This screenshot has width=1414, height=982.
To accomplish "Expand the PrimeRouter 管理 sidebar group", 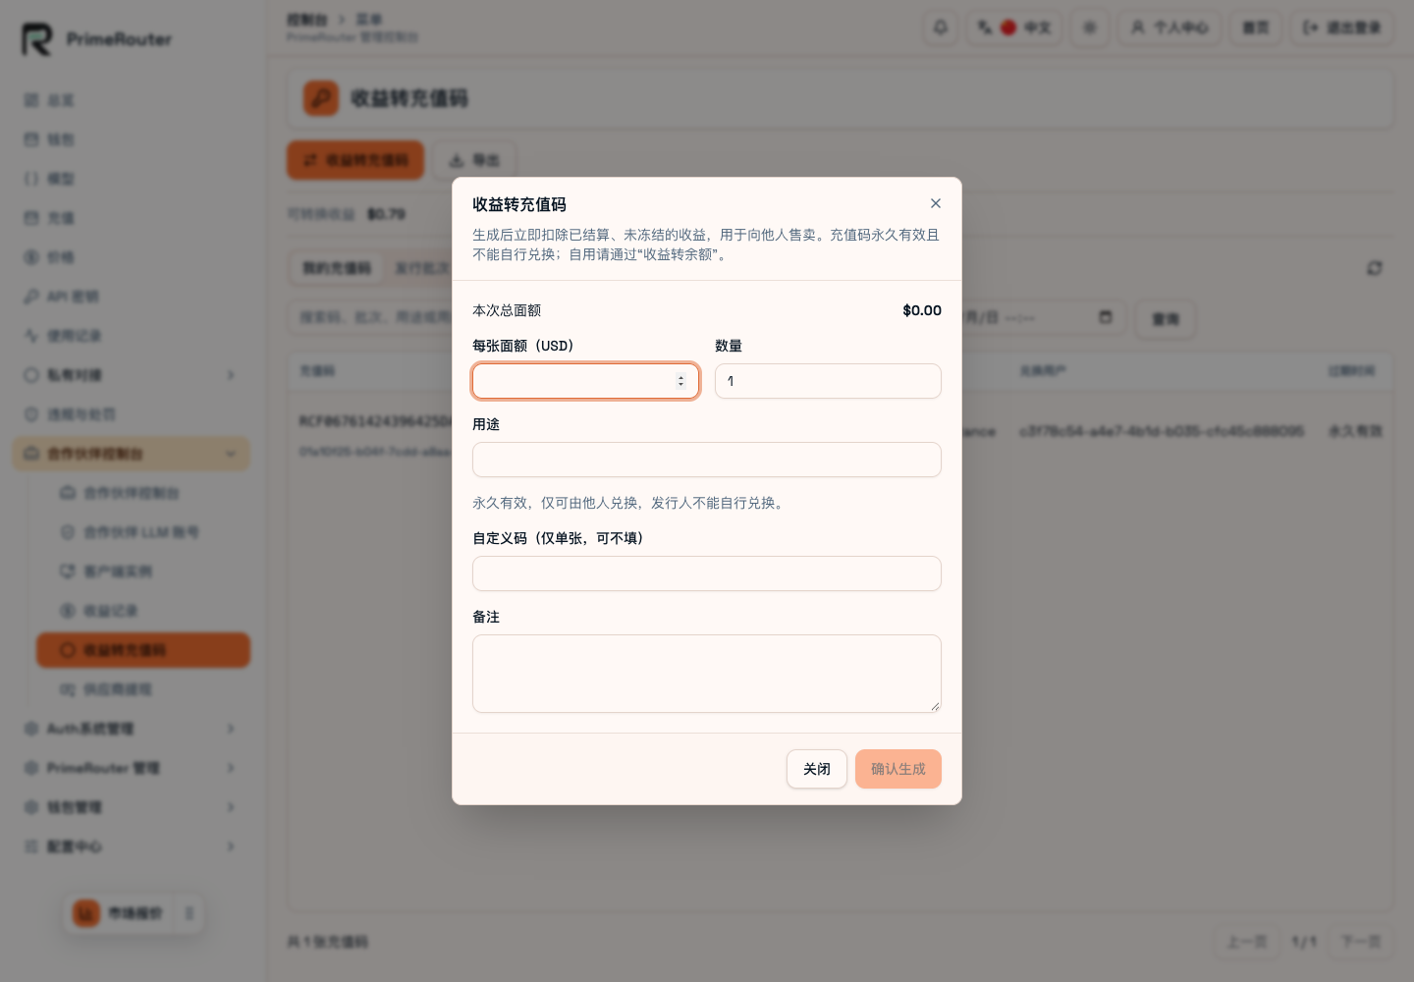I will pos(131,768).
